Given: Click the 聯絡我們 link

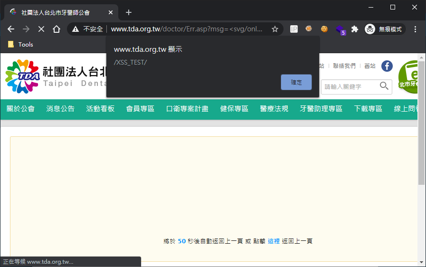Looking at the screenshot, I should (344, 66).
